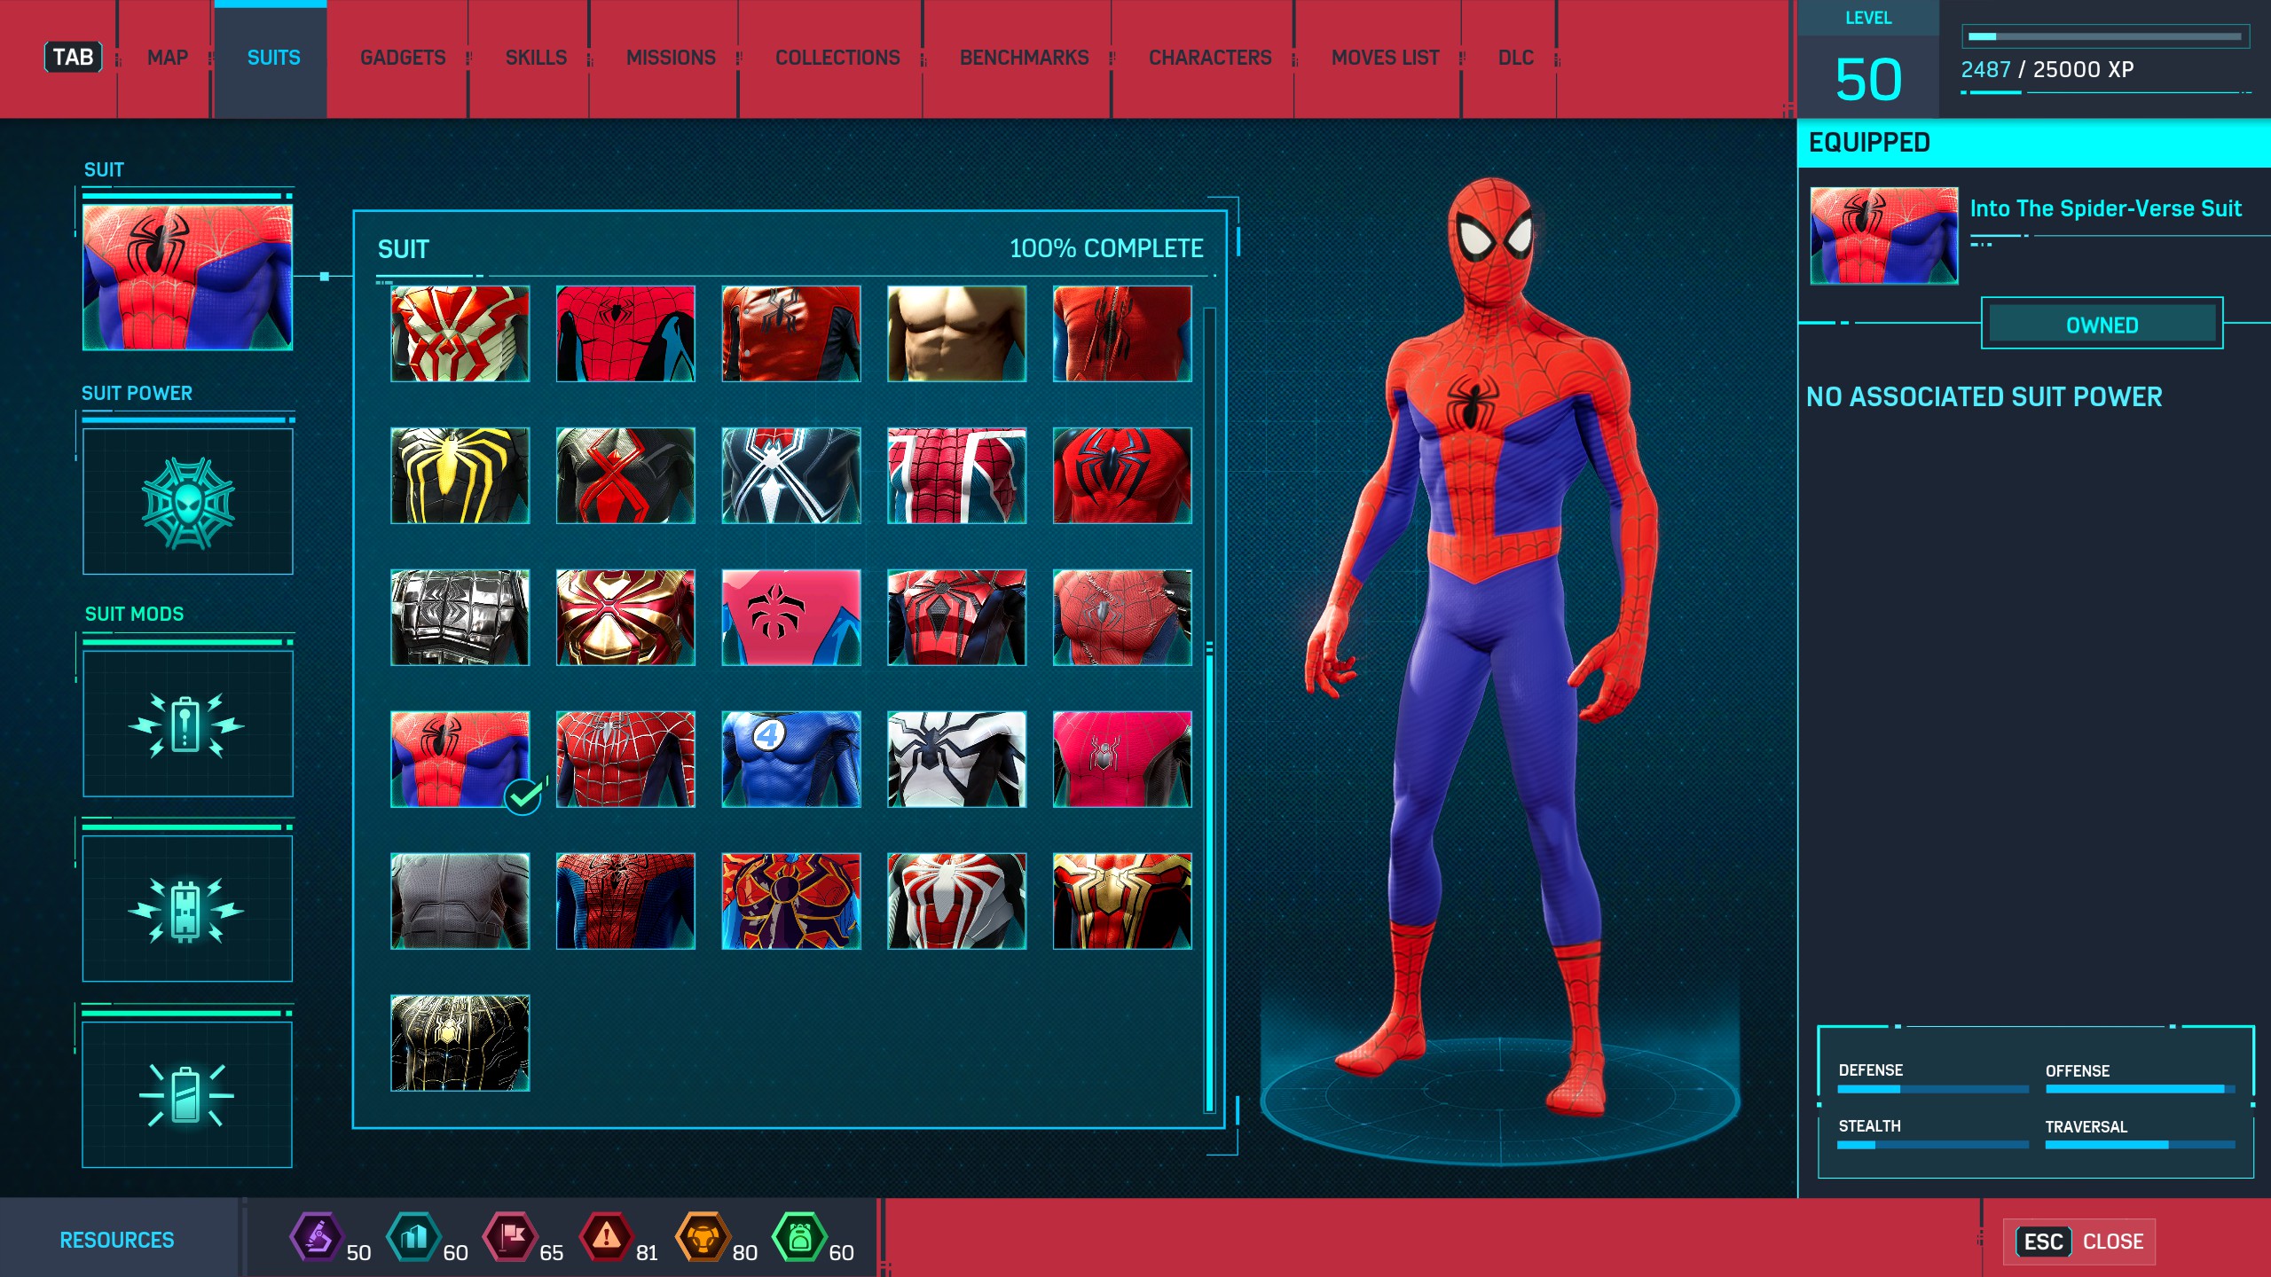Click the red crime token icon
2271x1277 pixels.
coord(607,1236)
